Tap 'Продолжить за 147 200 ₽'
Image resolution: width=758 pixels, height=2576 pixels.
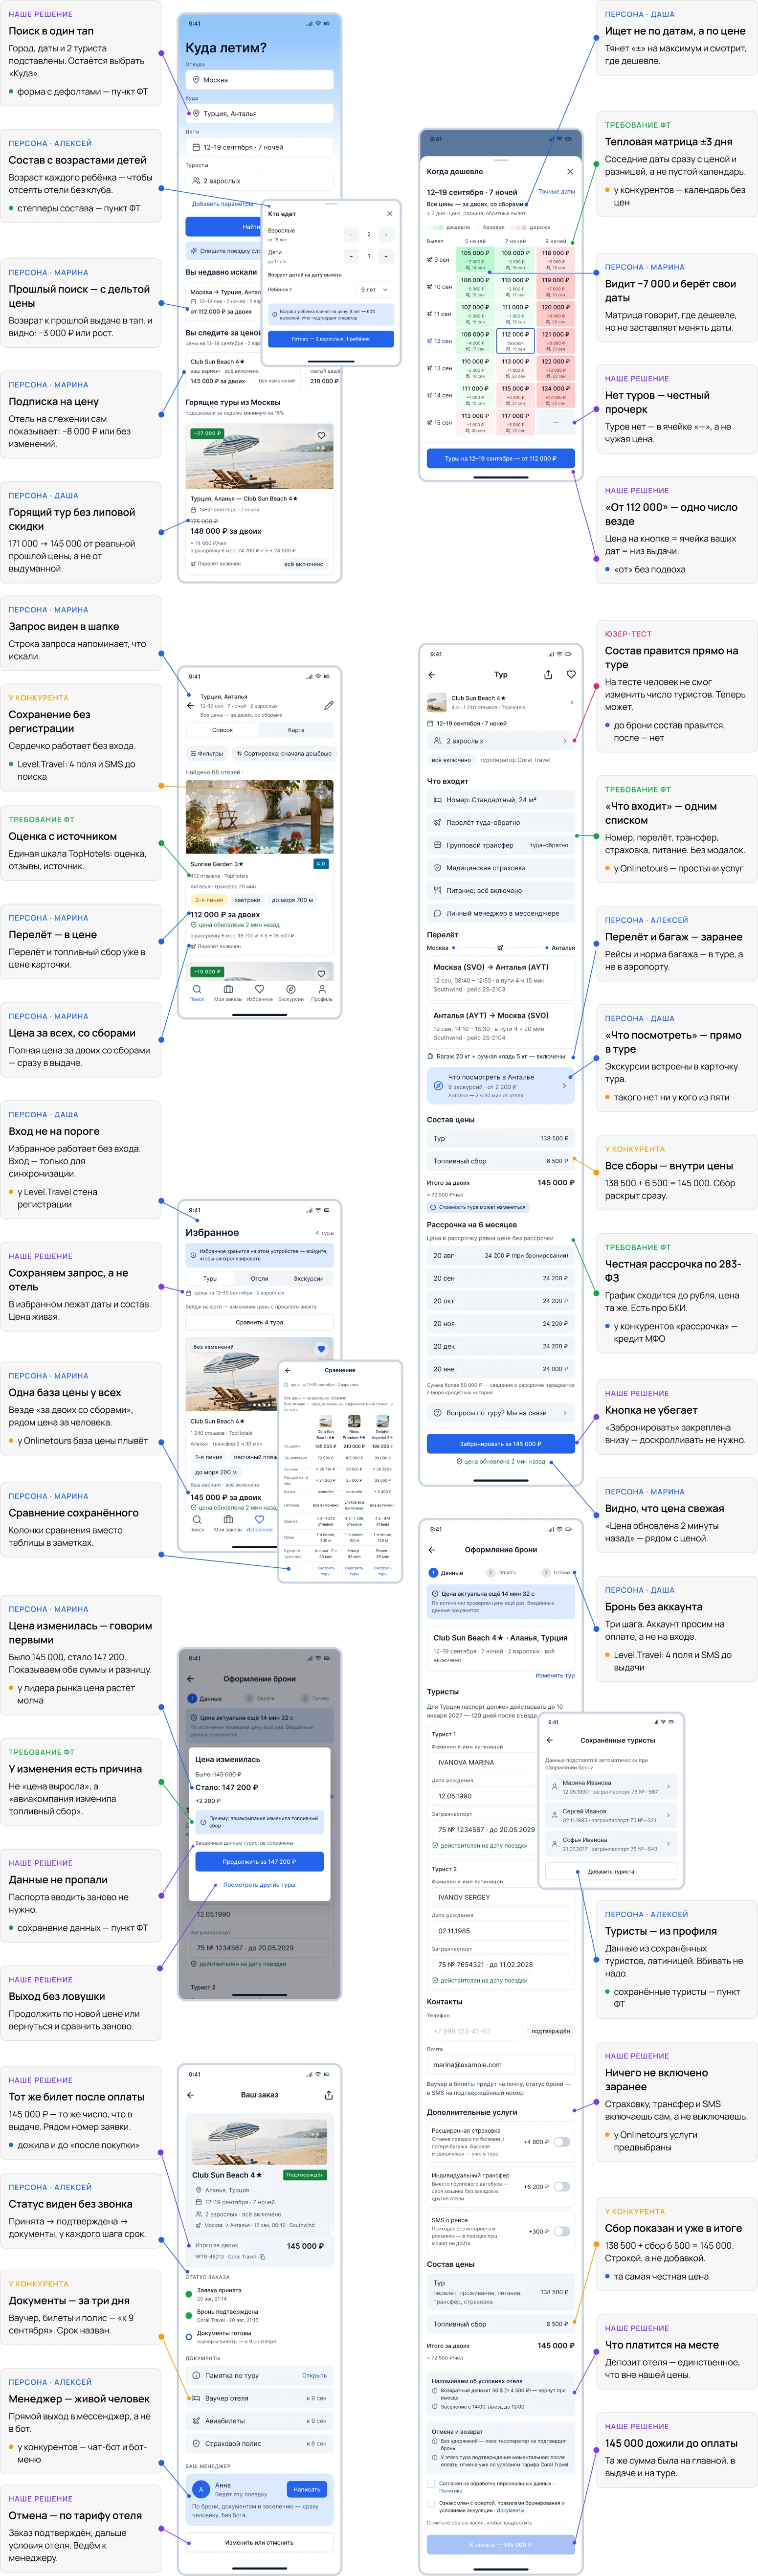259,1862
